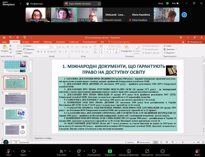
Task: Click the PowerPoint zoom slider
Action: coord(184,142)
